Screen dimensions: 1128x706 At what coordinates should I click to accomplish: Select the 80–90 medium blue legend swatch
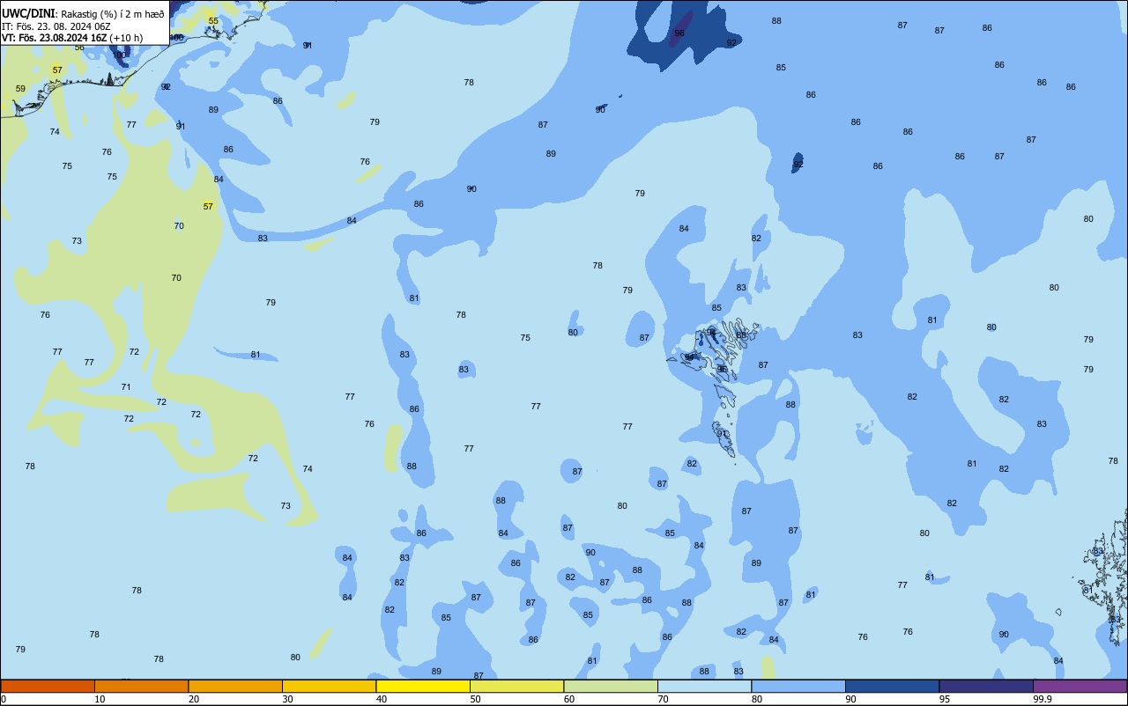click(798, 686)
